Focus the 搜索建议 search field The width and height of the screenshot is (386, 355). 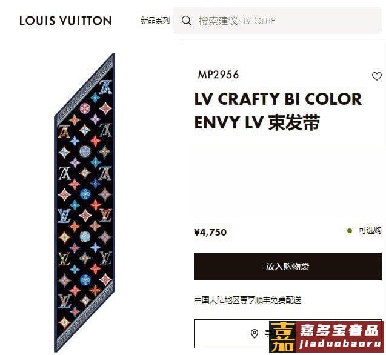coord(277,21)
